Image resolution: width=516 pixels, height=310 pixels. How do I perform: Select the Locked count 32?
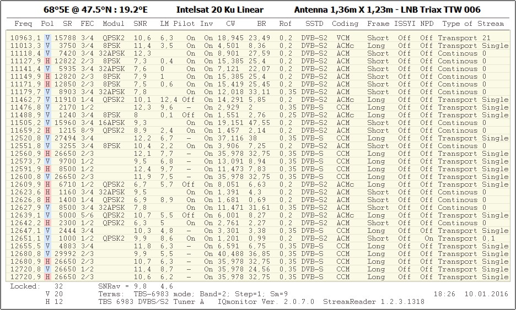coord(58,286)
